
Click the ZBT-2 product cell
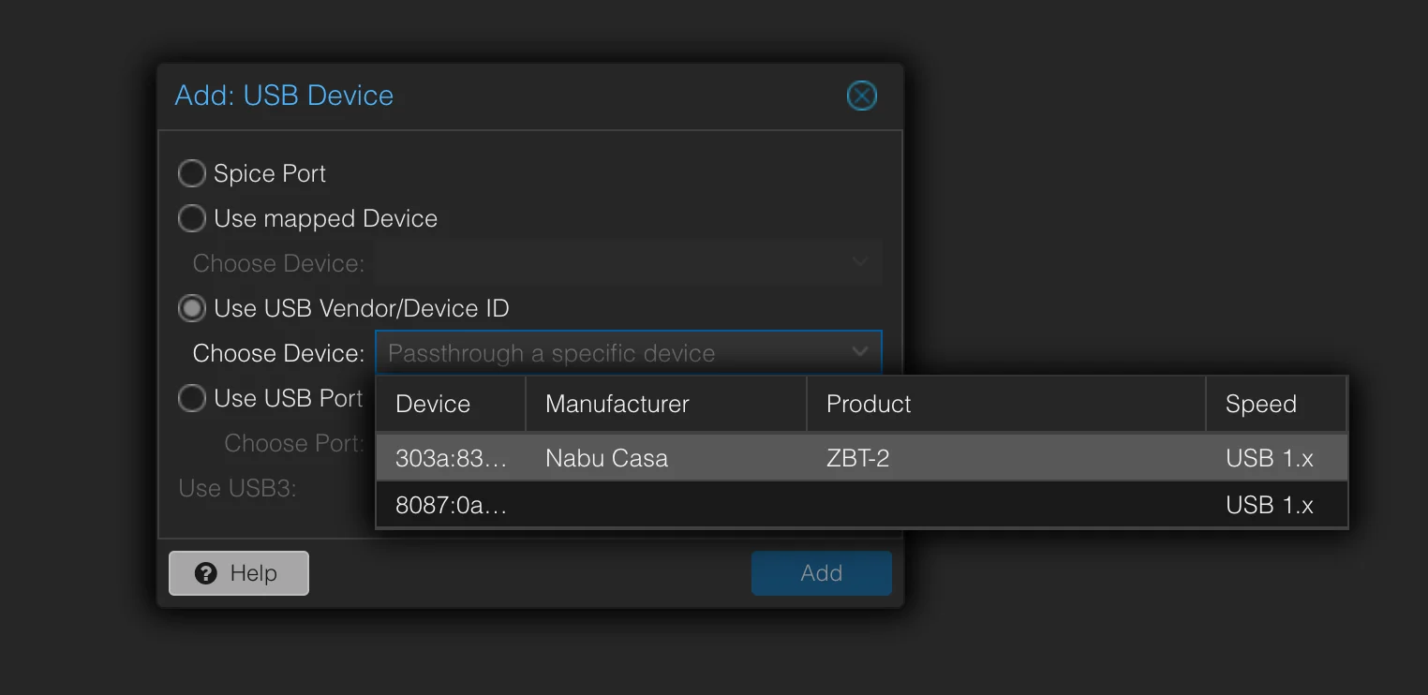pos(857,458)
